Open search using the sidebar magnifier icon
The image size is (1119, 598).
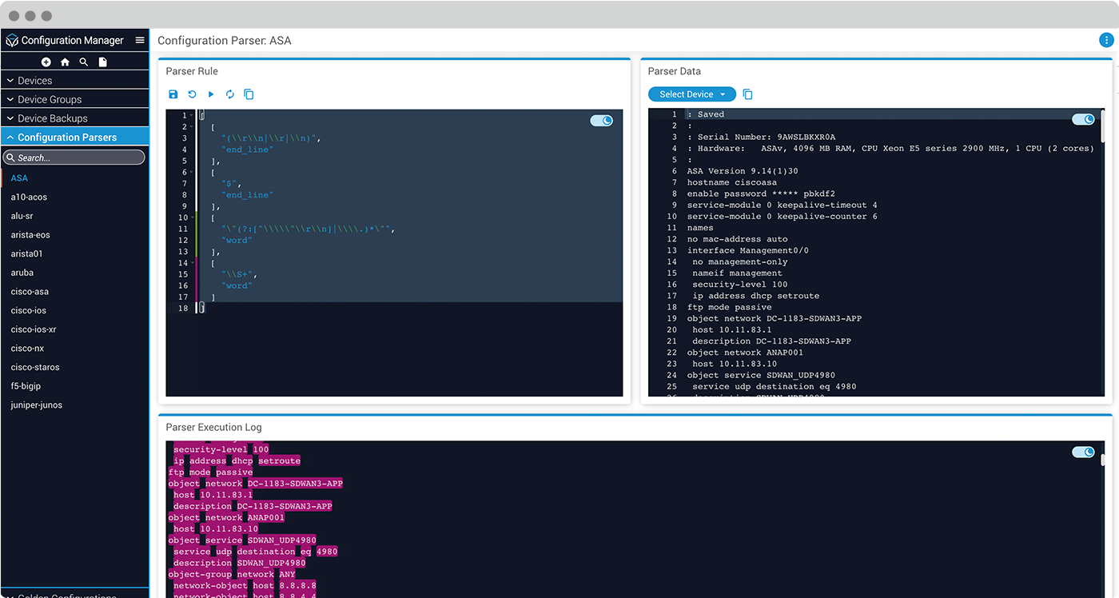pos(84,62)
